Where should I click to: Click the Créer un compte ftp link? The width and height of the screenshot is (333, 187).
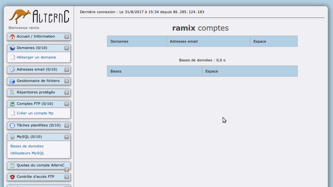pos(35,113)
